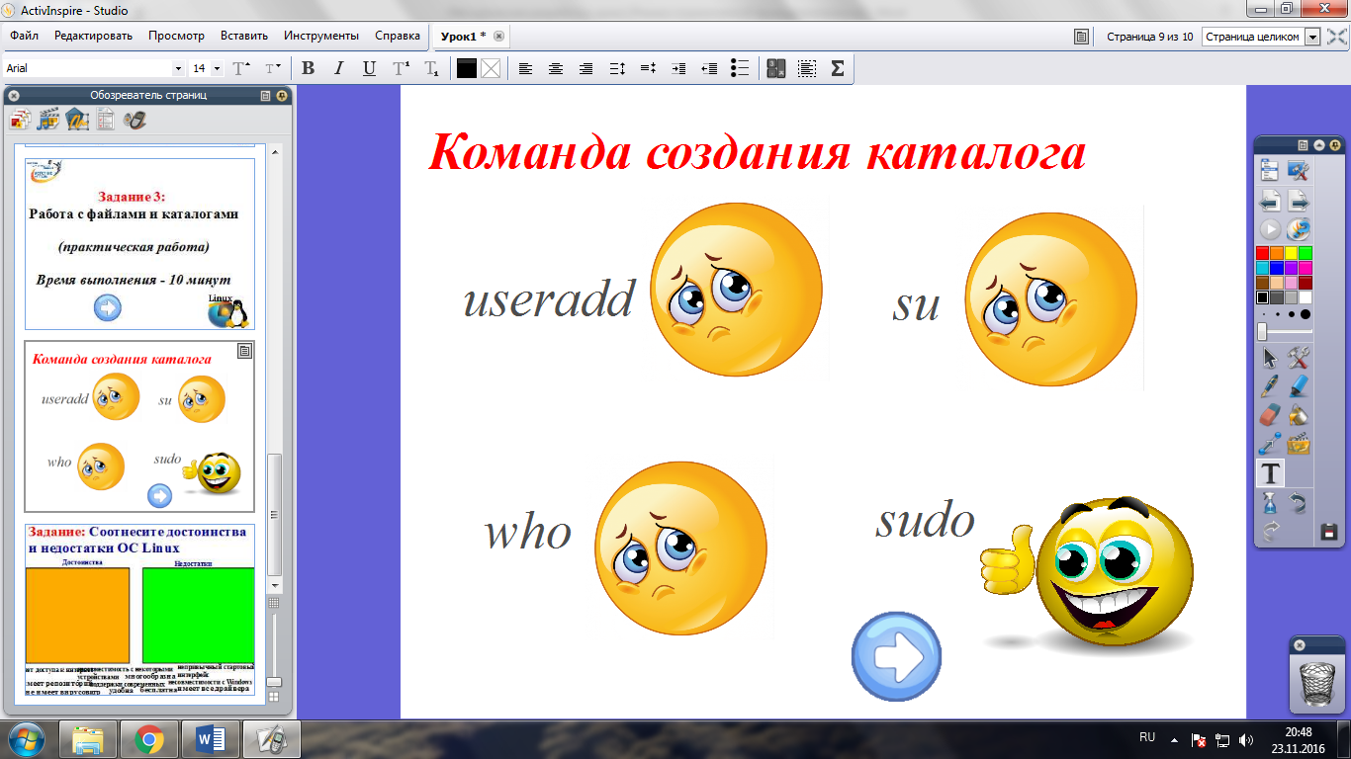Start Flipchart Voting with the round play button
This screenshot has width=1351, height=759.
coord(1270,229)
